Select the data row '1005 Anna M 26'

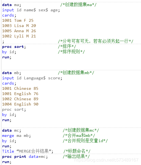coord(19,31)
